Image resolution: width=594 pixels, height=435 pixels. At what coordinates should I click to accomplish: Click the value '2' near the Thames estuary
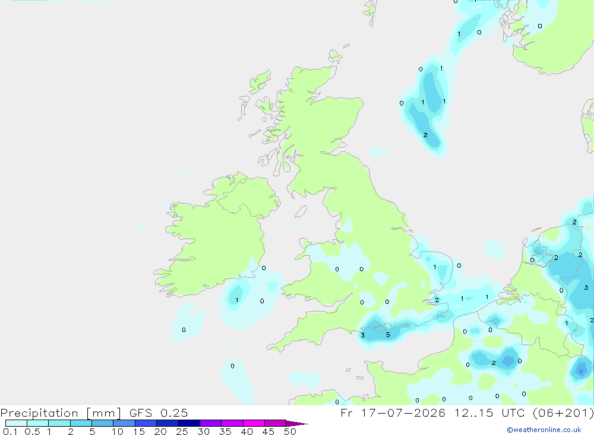click(437, 300)
